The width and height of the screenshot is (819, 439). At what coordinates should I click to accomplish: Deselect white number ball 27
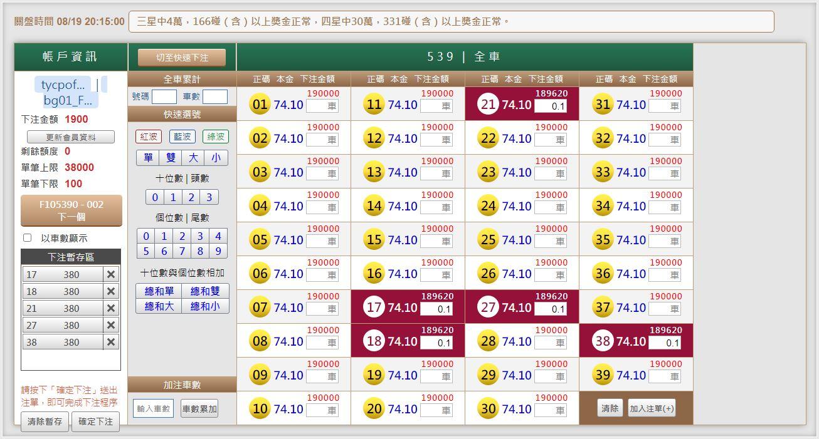click(x=488, y=307)
